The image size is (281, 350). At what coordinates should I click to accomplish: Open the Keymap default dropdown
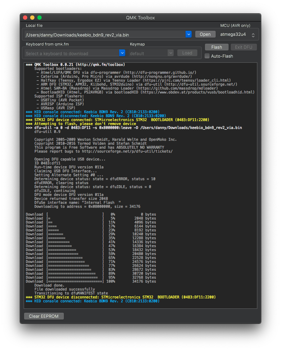coord(151,53)
